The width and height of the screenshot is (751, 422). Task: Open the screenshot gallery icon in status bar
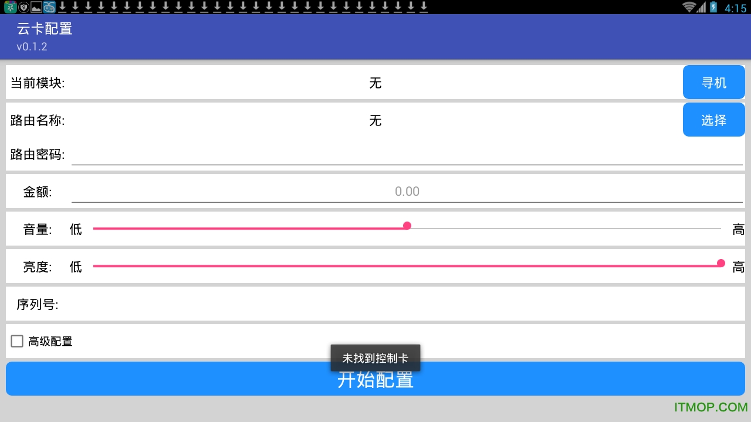pos(36,6)
